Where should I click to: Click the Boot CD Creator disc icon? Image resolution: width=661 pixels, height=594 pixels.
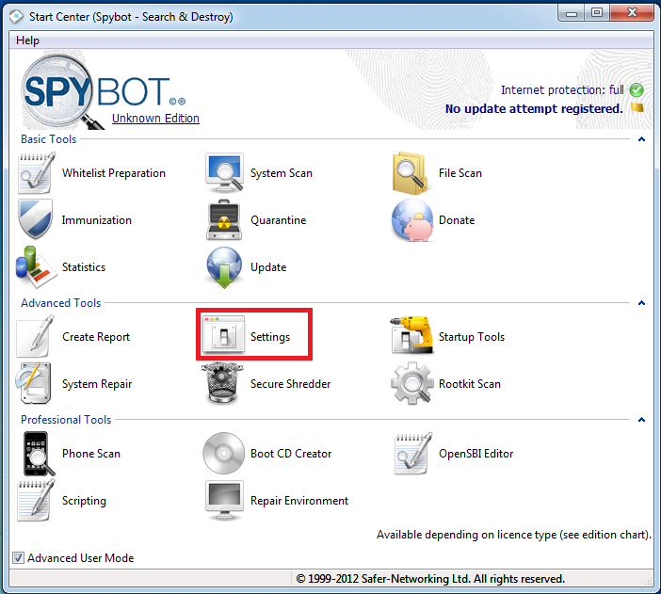tap(224, 454)
